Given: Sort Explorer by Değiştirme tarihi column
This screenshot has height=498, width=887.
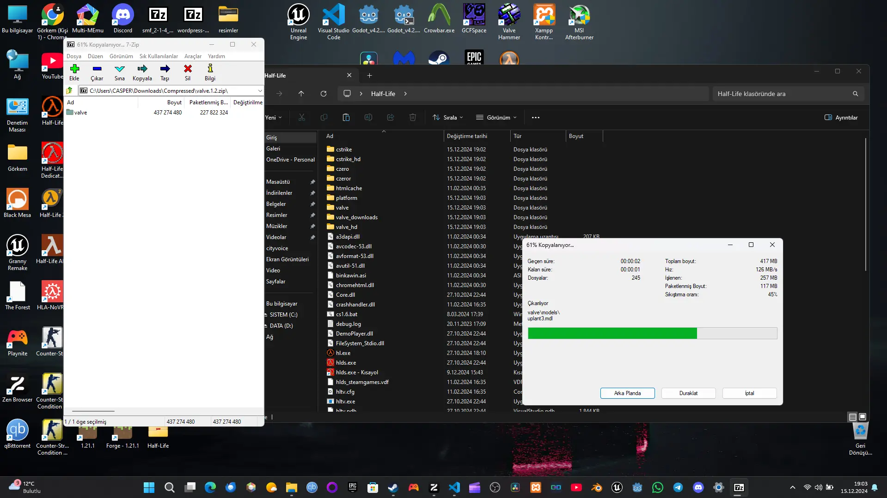Looking at the screenshot, I should (x=477, y=136).
